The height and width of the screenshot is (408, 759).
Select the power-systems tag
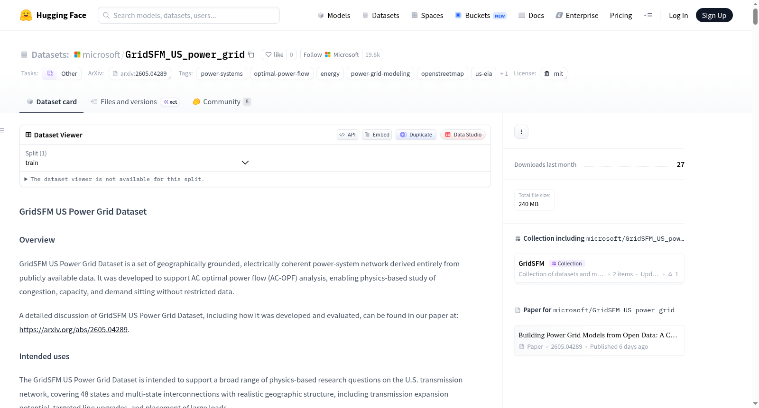click(x=222, y=74)
